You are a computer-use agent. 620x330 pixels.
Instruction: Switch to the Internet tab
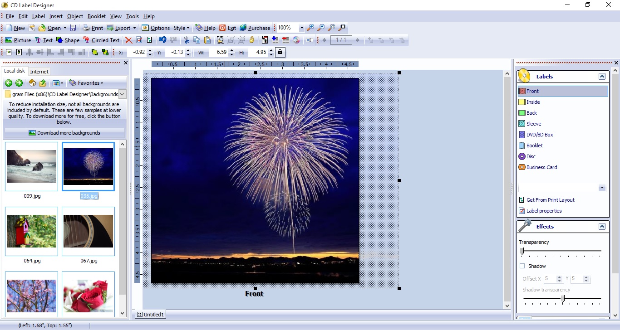(39, 71)
